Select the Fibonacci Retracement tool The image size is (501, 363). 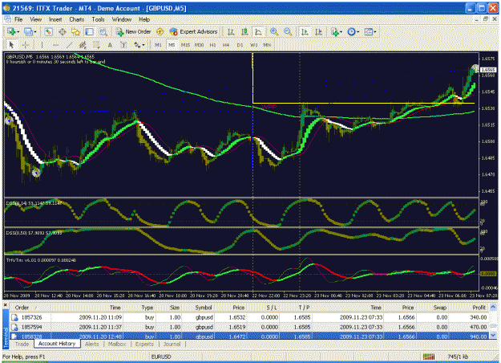point(96,45)
